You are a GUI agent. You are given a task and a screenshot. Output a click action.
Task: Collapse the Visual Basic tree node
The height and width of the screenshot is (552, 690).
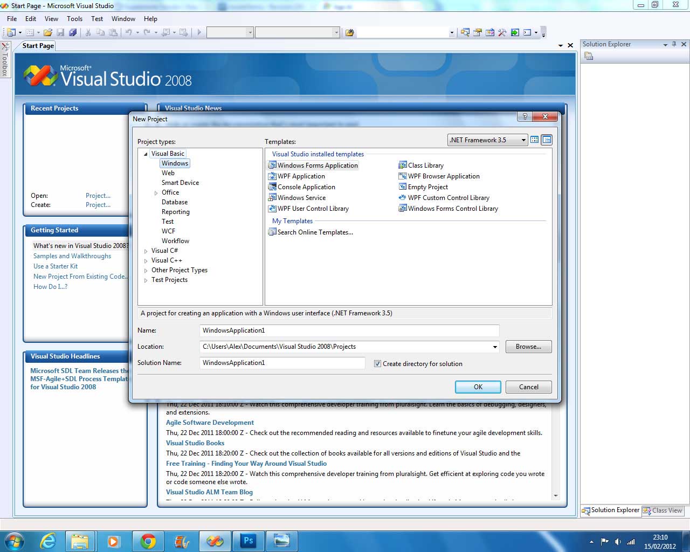click(146, 154)
